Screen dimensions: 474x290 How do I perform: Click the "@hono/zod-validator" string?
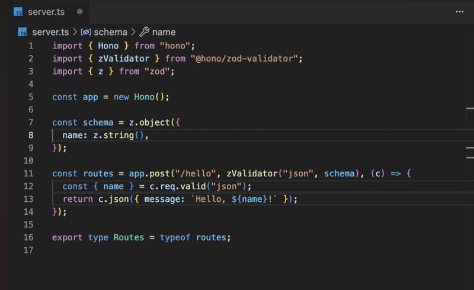245,59
